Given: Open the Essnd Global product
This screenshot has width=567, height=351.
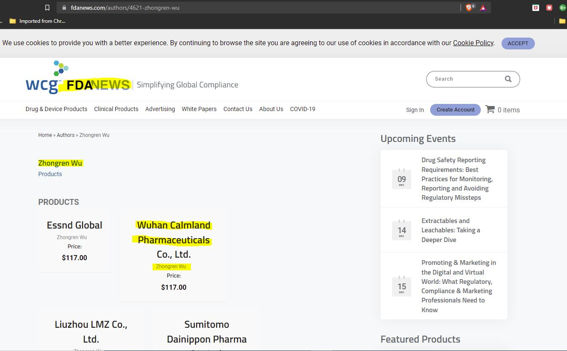Looking at the screenshot, I should click(x=74, y=225).
